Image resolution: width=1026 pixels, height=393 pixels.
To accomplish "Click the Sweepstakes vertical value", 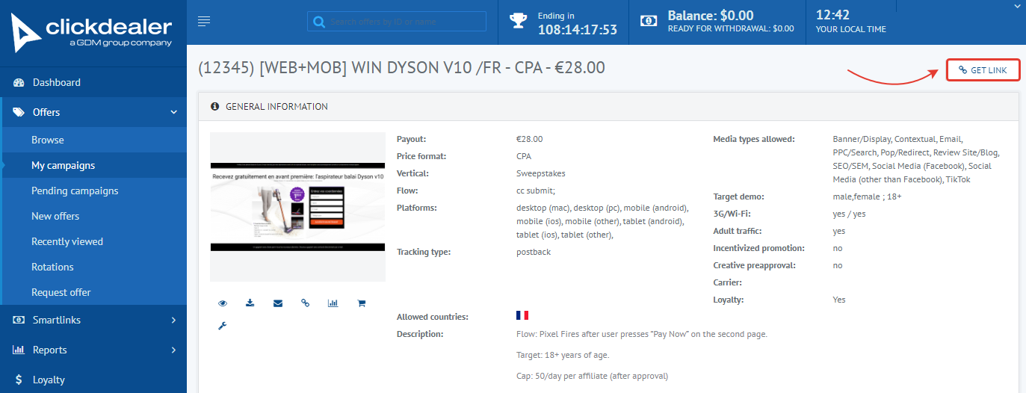I will click(541, 173).
